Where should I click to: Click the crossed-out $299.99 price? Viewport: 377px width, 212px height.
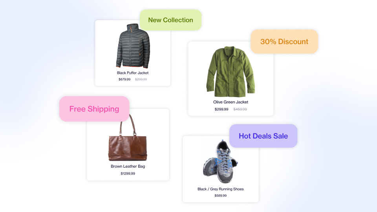tap(141, 79)
